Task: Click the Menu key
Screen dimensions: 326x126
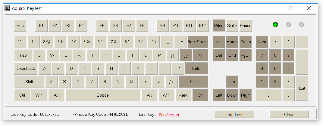Action: pos(183,95)
